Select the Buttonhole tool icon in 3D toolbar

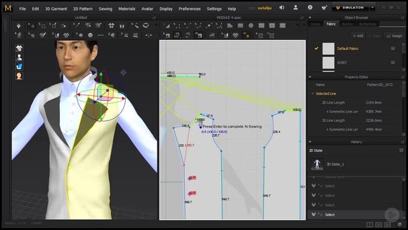101,35
